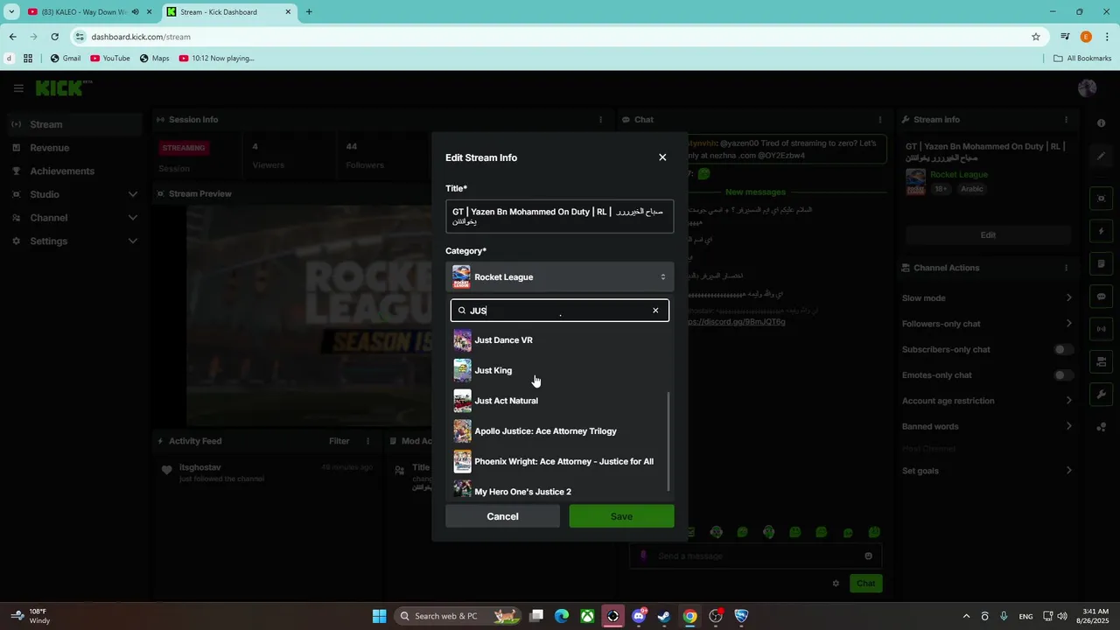
Task: Select Phoenix Wright: Justice for All
Action: point(559,461)
